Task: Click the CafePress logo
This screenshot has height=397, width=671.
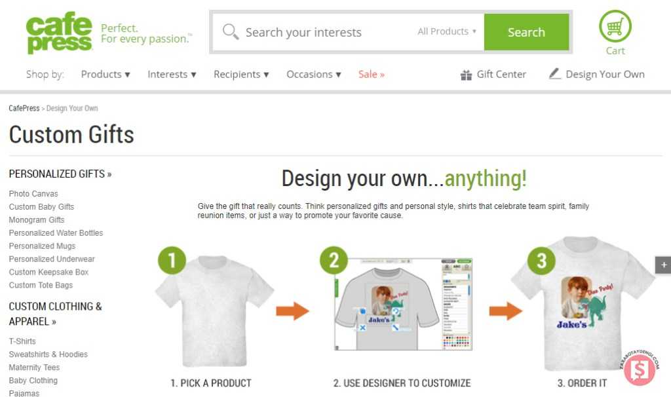Action: pos(59,33)
